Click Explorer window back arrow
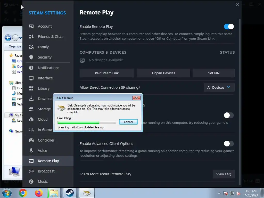Screen dimensions: 264x198 click(8, 38)
